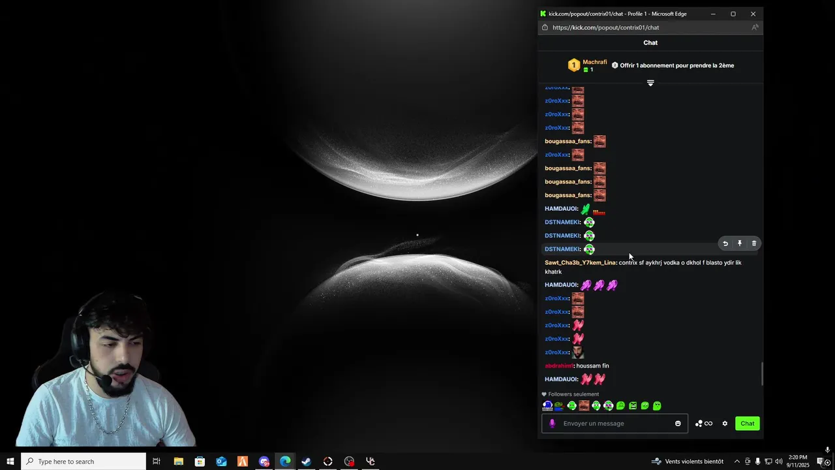The height and width of the screenshot is (470, 835).
Task: Pin the hovered chat message
Action: pyautogui.click(x=740, y=243)
